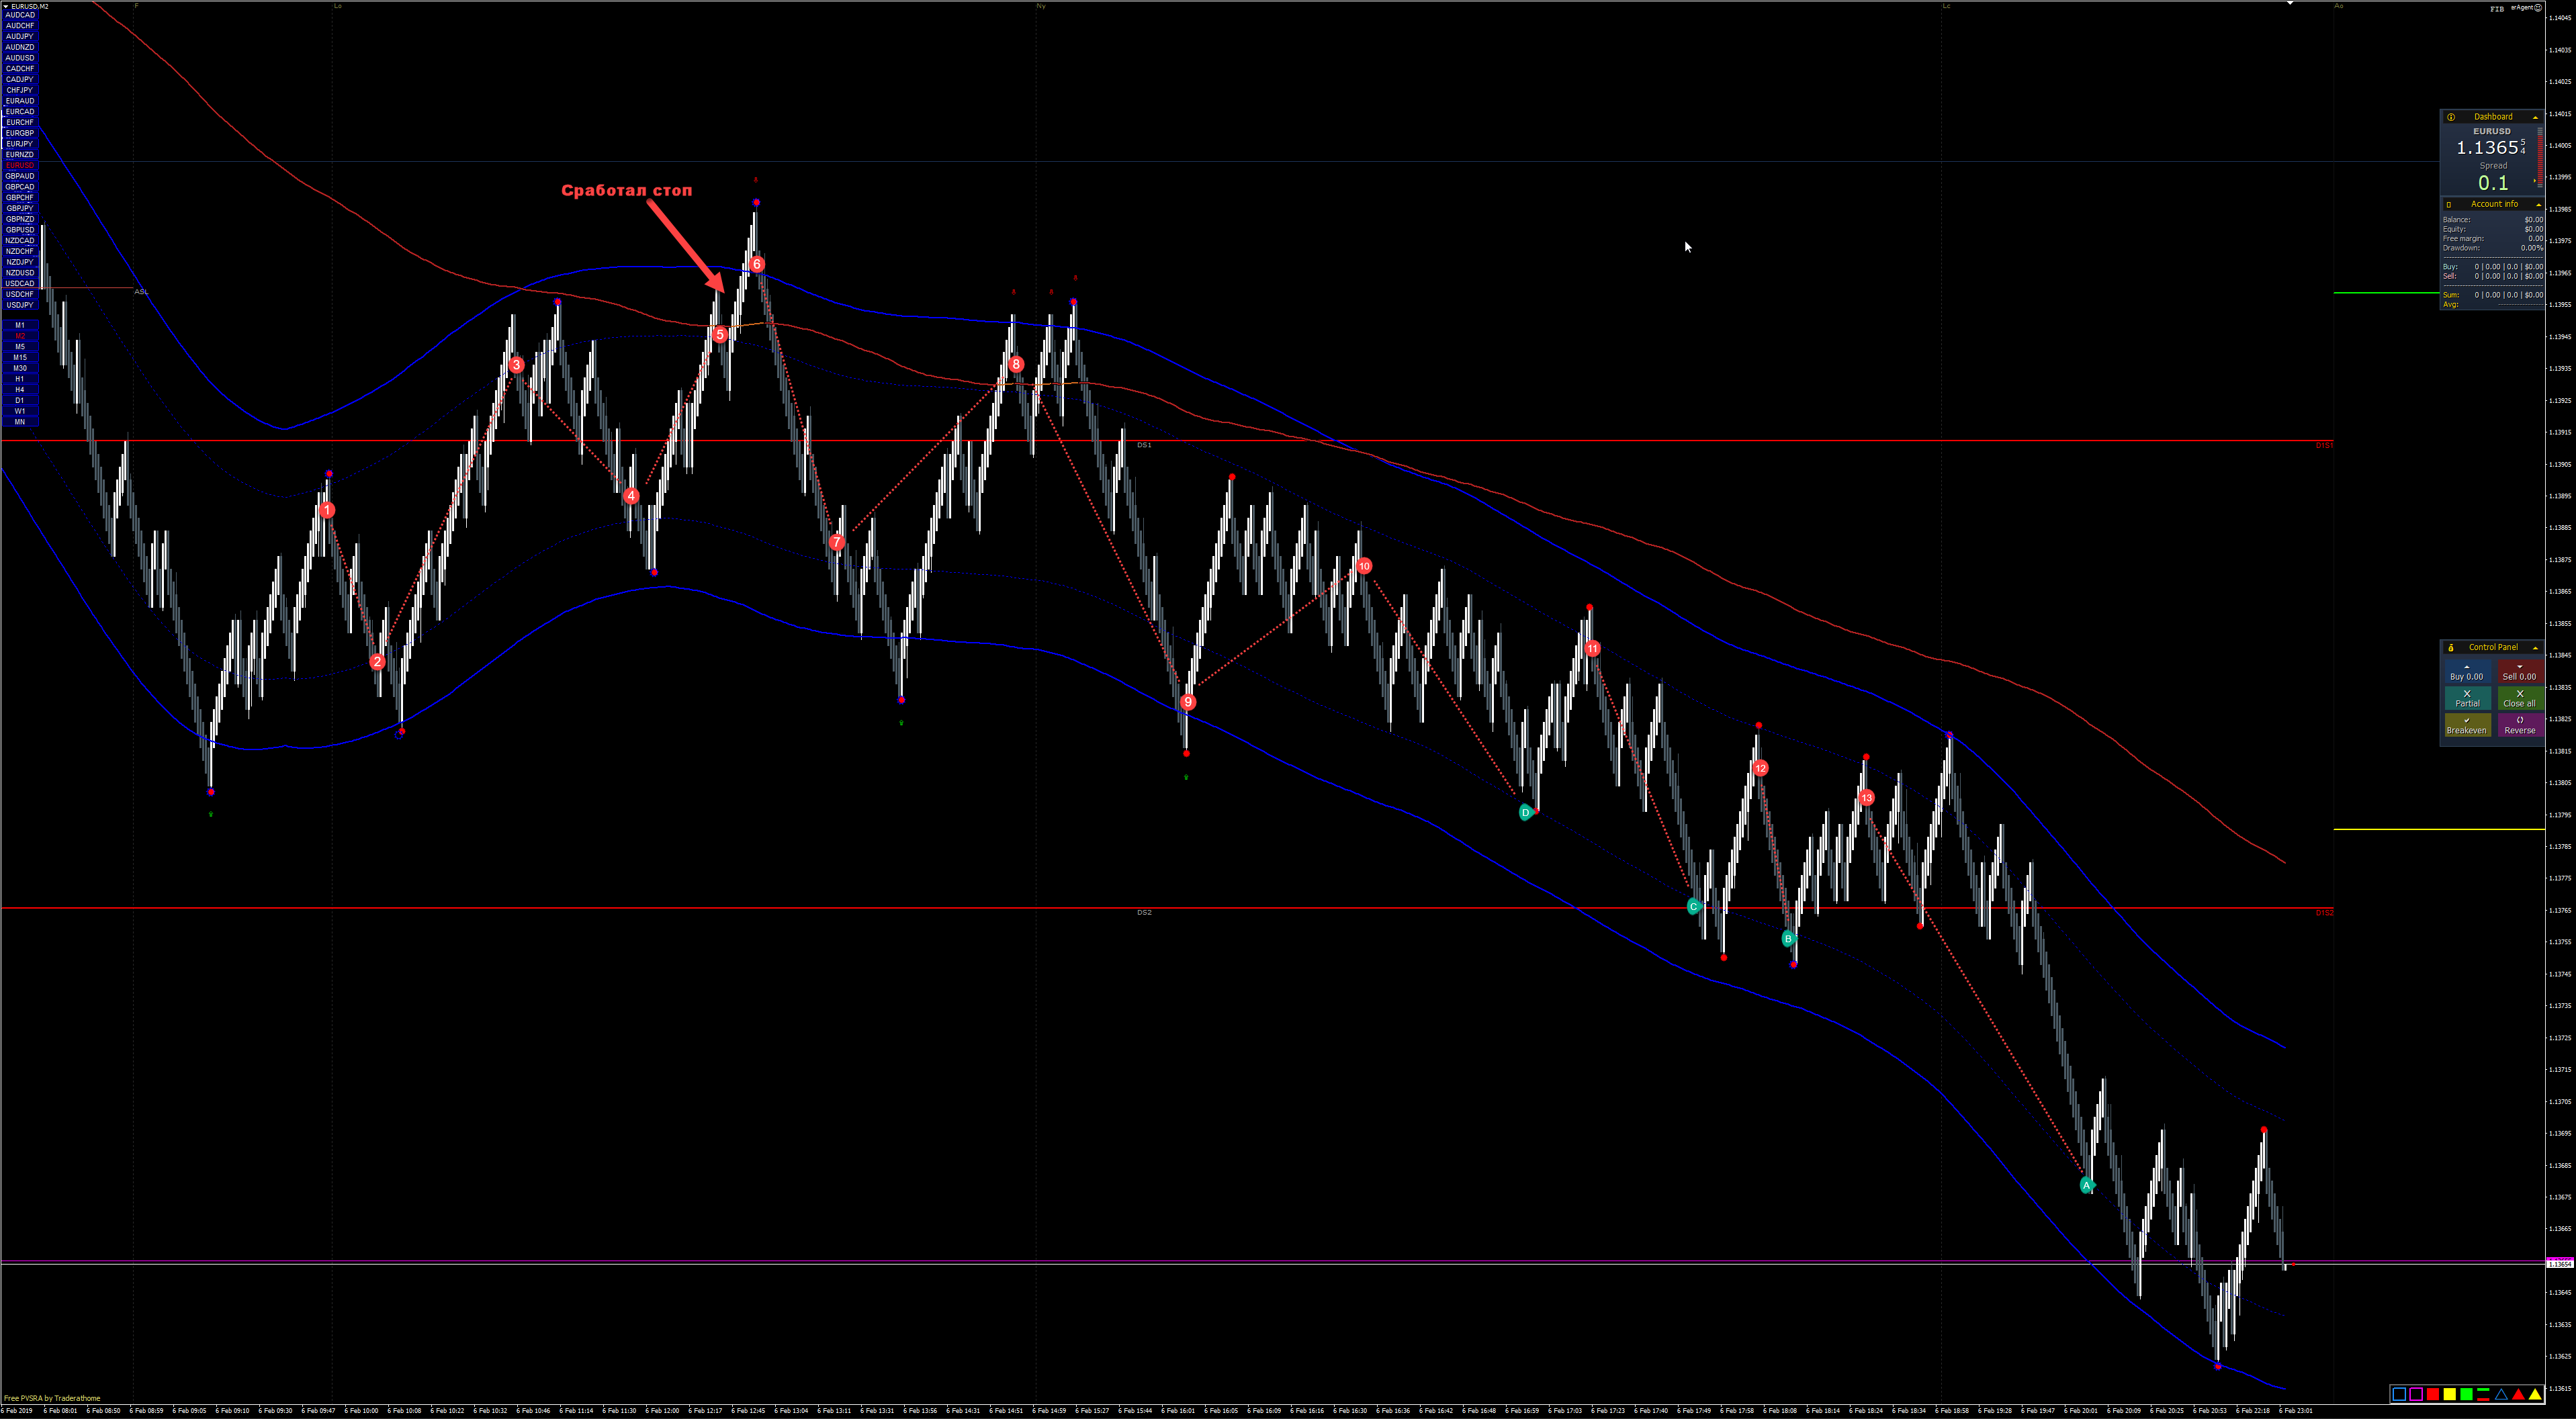Select the blue outlined rectangle drawing tool

coord(2399,1394)
